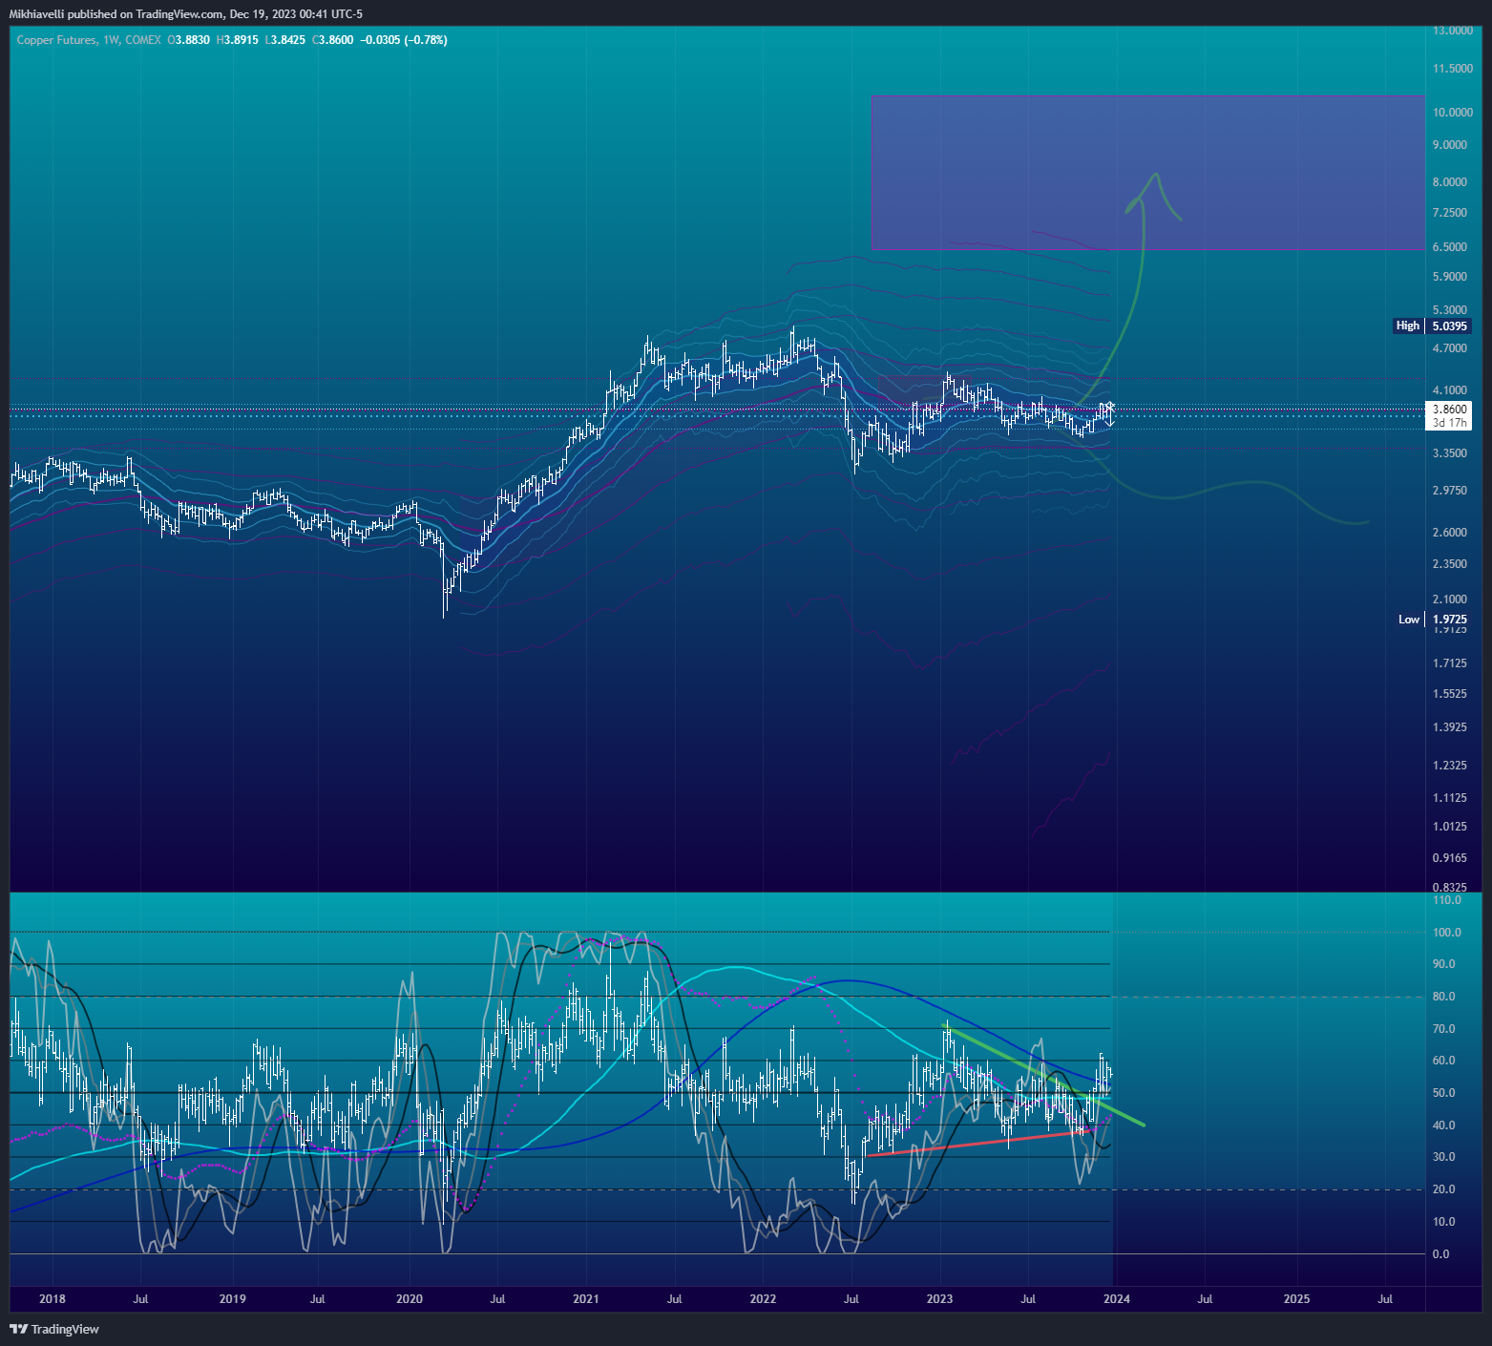1492x1346 pixels.
Task: Click the 4.1000 price axis label
Action: pos(1450,390)
